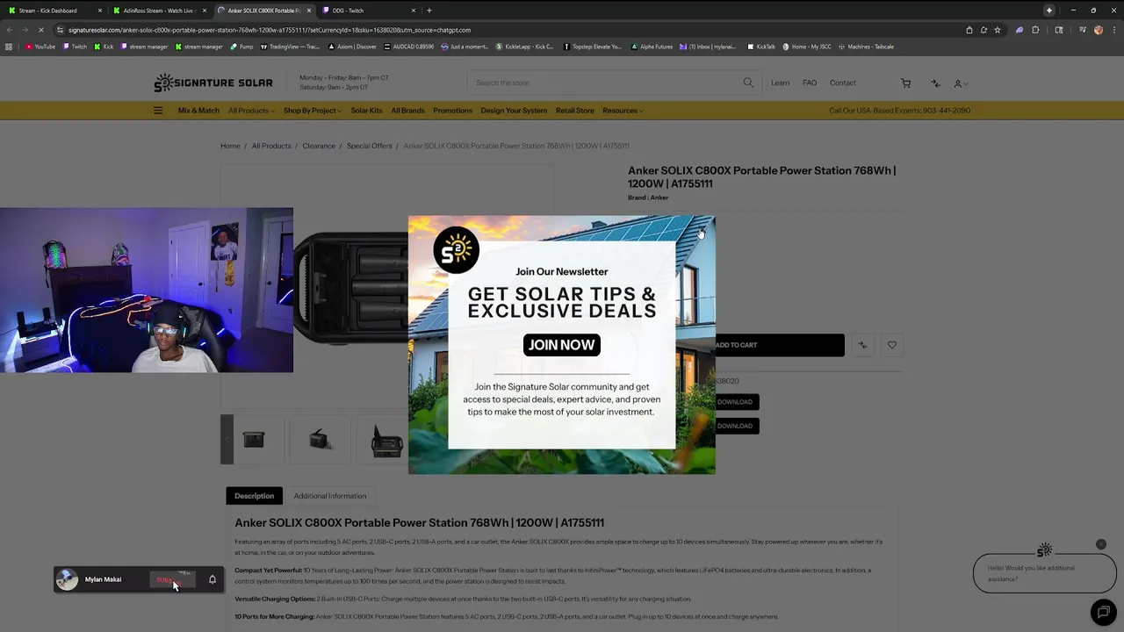Click the notification bell on stream overlay
This screenshot has height=632, width=1124.
pos(213,579)
